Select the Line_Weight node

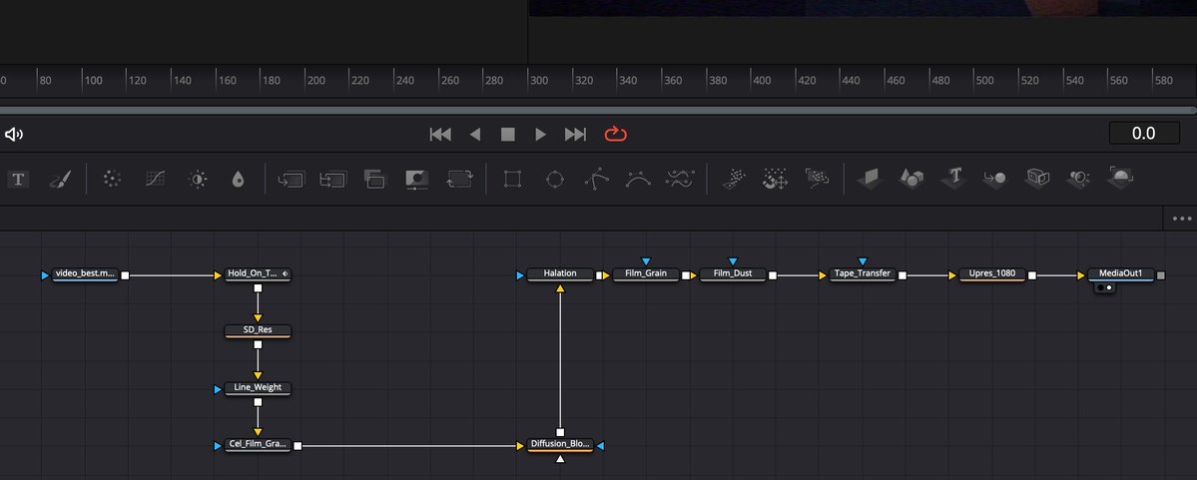(x=258, y=388)
